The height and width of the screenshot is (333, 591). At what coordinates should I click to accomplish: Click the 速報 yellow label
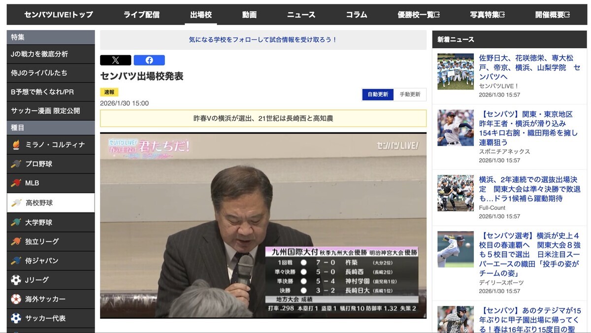109,92
